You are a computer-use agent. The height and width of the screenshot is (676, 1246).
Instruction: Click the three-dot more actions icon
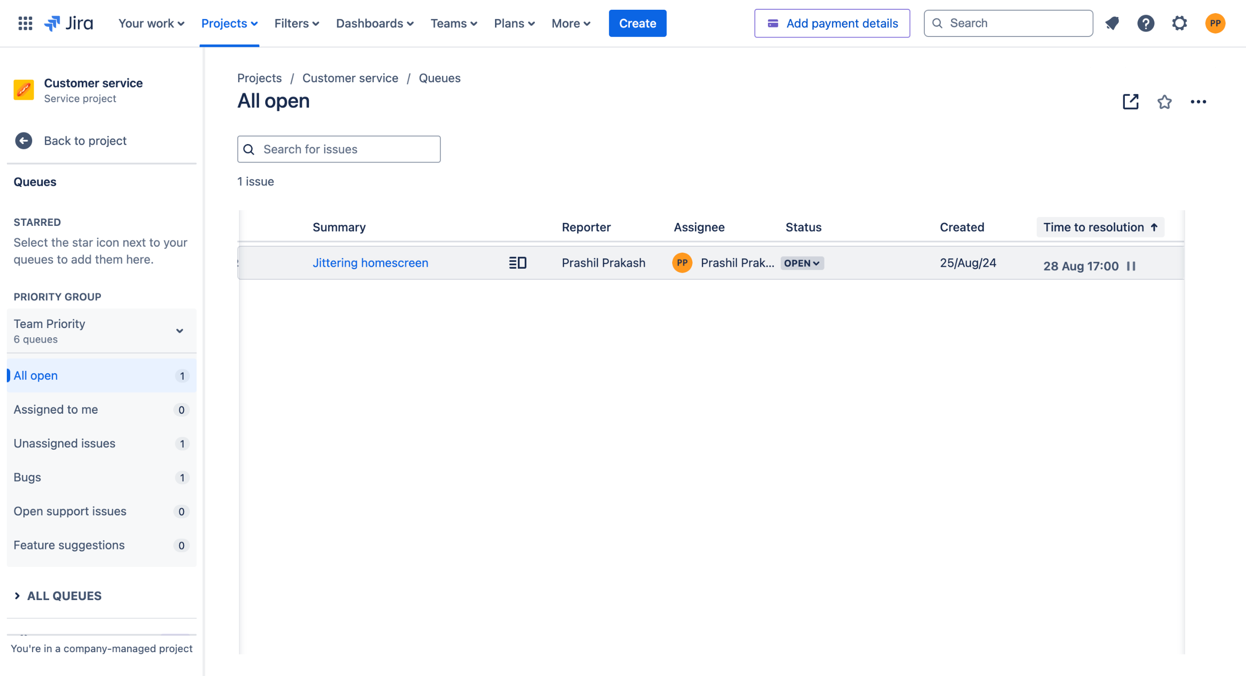pos(1198,102)
